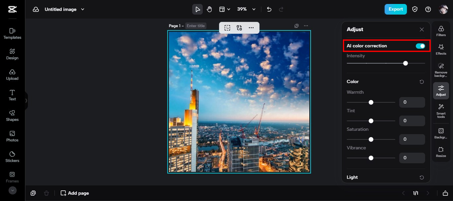Click the crop icon in floating toolbar
Viewport: 453px width, 201px height.
pyautogui.click(x=227, y=28)
